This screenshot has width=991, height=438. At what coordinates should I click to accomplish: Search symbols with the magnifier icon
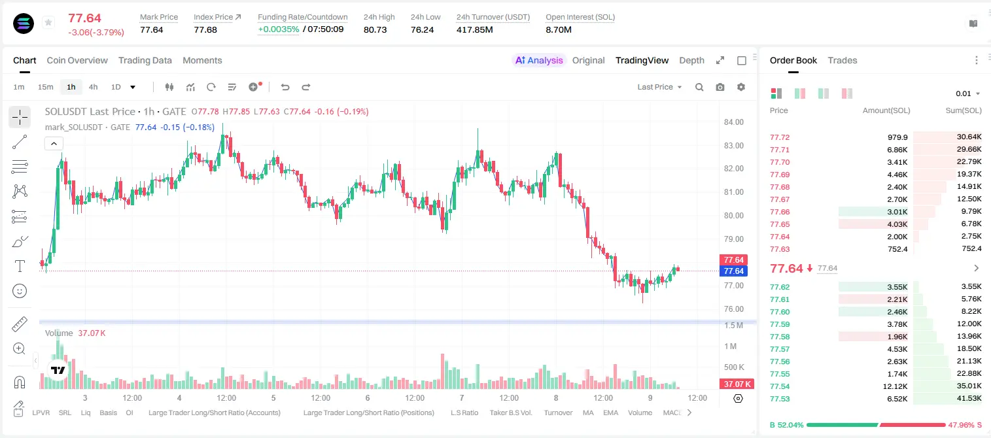699,87
